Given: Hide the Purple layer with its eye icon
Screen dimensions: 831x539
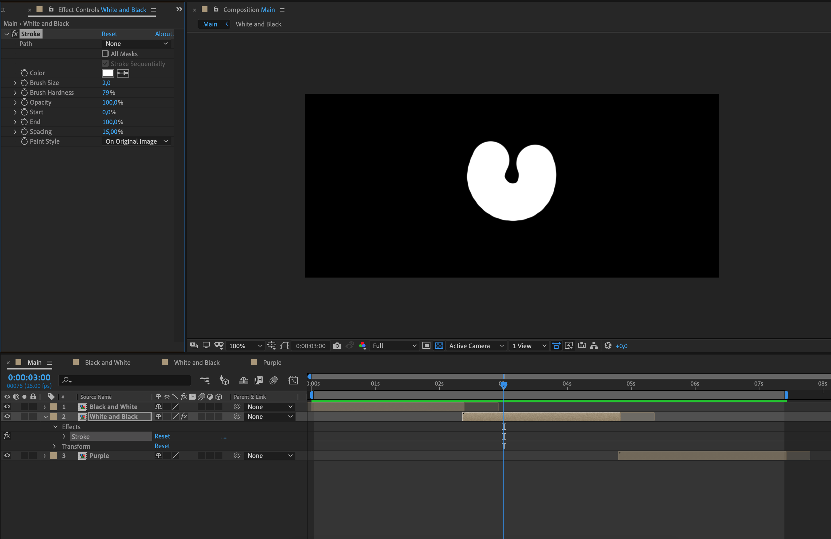Looking at the screenshot, I should tap(7, 456).
